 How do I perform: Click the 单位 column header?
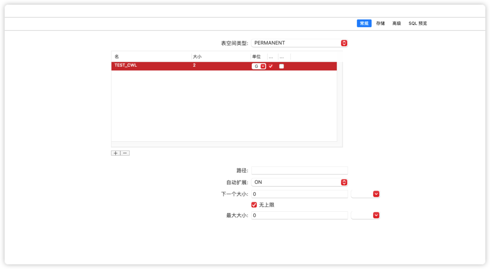click(259, 57)
